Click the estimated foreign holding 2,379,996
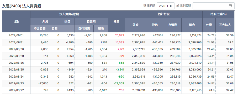This screenshot has width=238, height=94. click(139, 36)
